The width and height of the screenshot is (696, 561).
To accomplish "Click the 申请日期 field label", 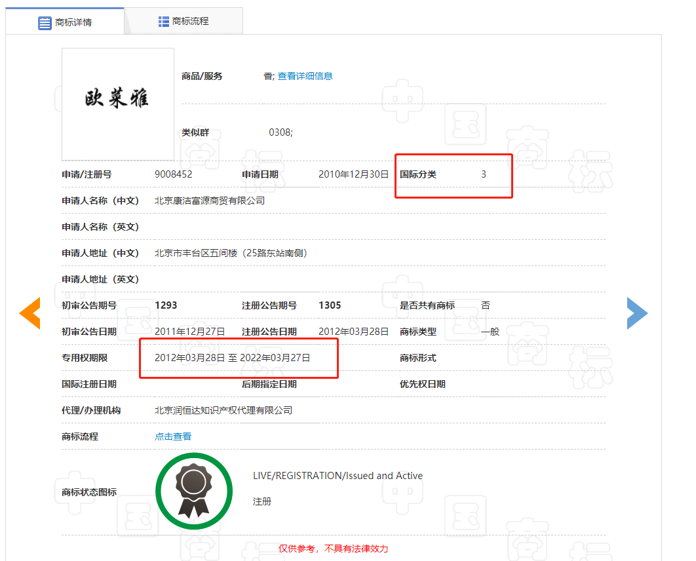I will tap(260, 174).
